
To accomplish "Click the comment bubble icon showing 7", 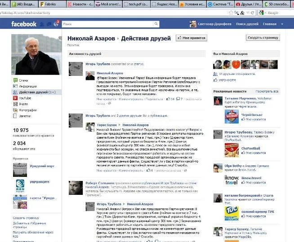I will [x=178, y=99].
